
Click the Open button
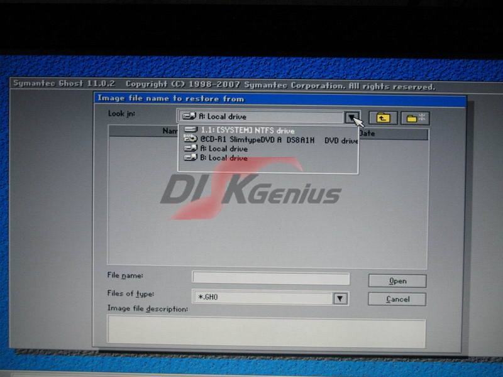[x=397, y=281]
